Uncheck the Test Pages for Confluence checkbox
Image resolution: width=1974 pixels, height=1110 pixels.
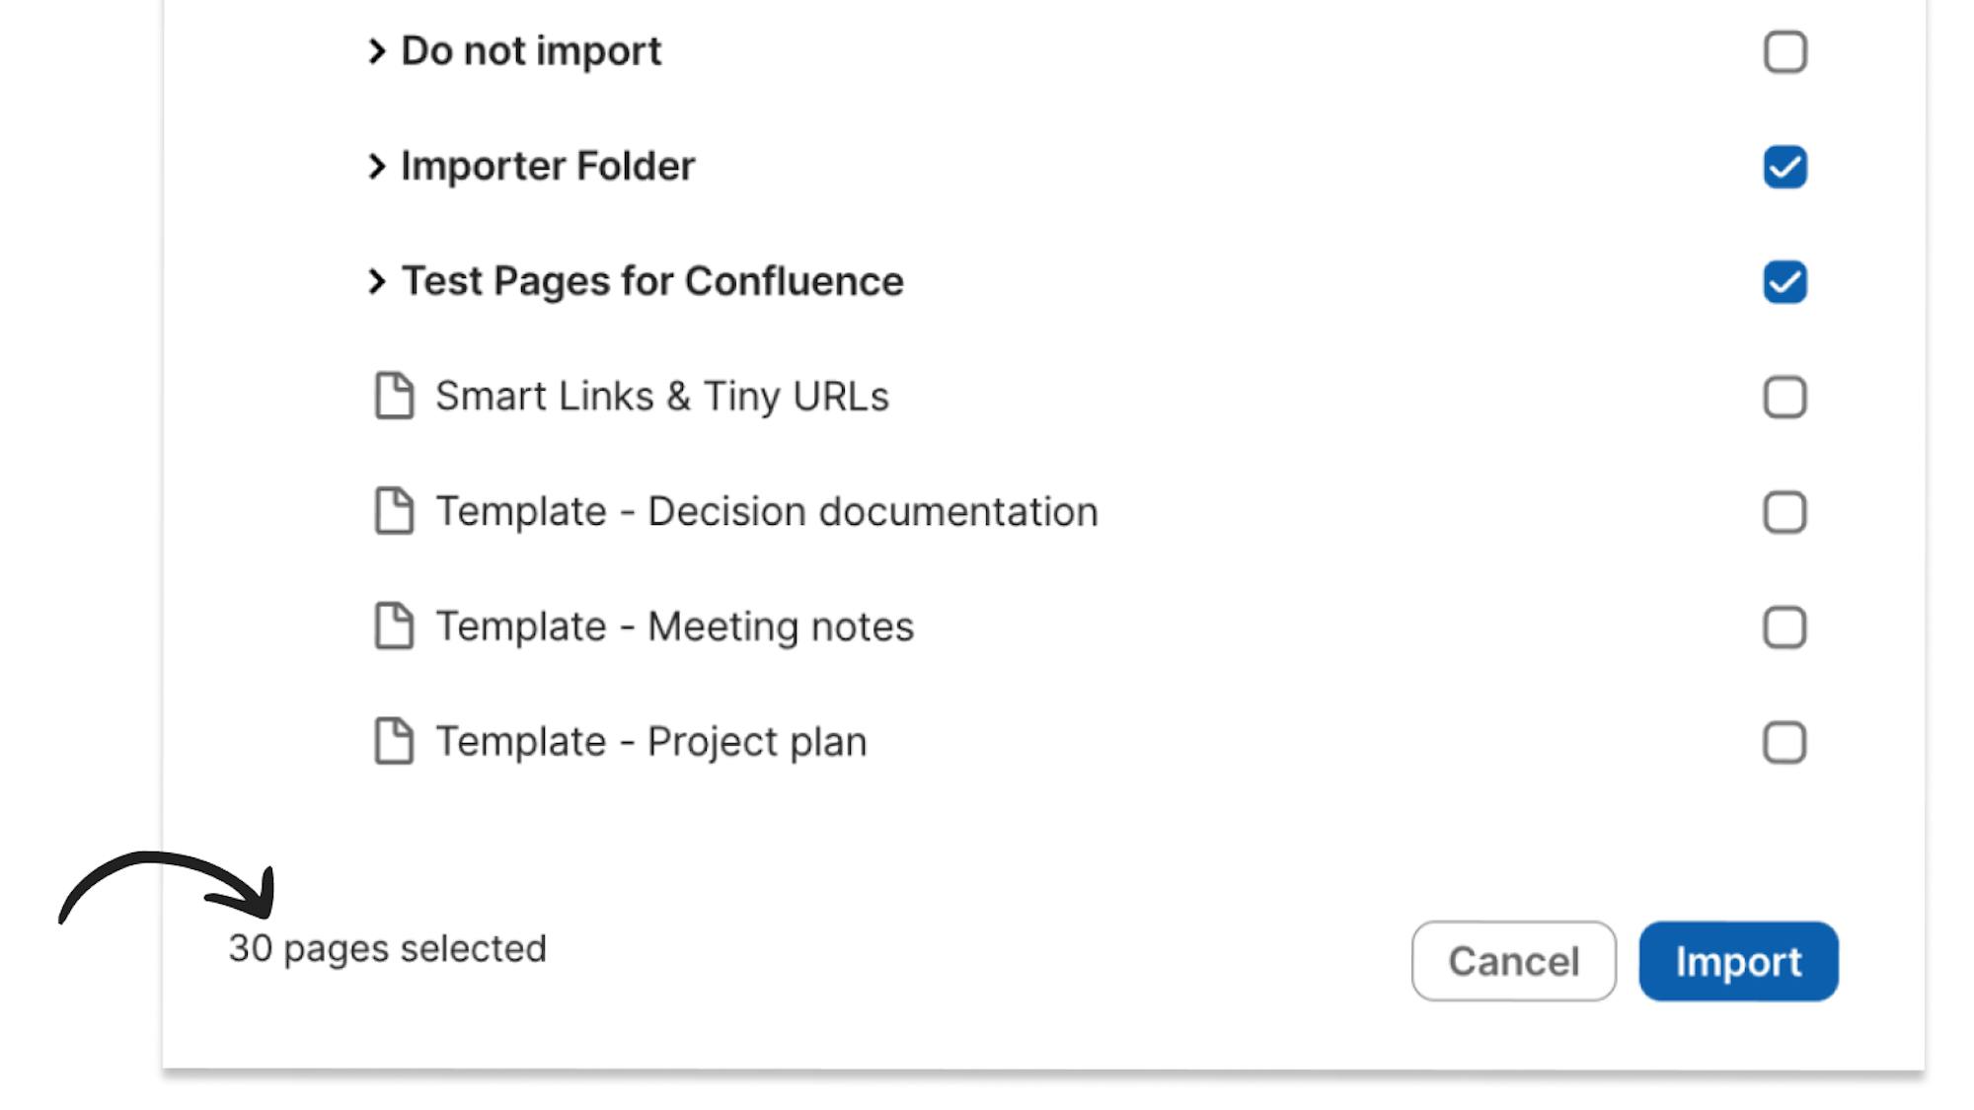1784,282
